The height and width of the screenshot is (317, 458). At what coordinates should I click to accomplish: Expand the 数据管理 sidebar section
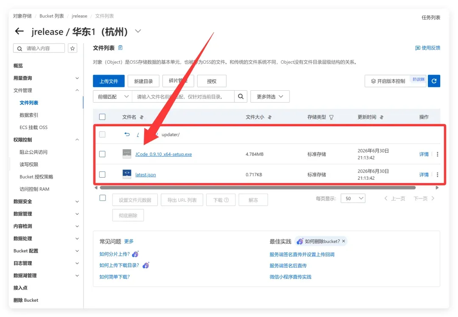click(77, 214)
